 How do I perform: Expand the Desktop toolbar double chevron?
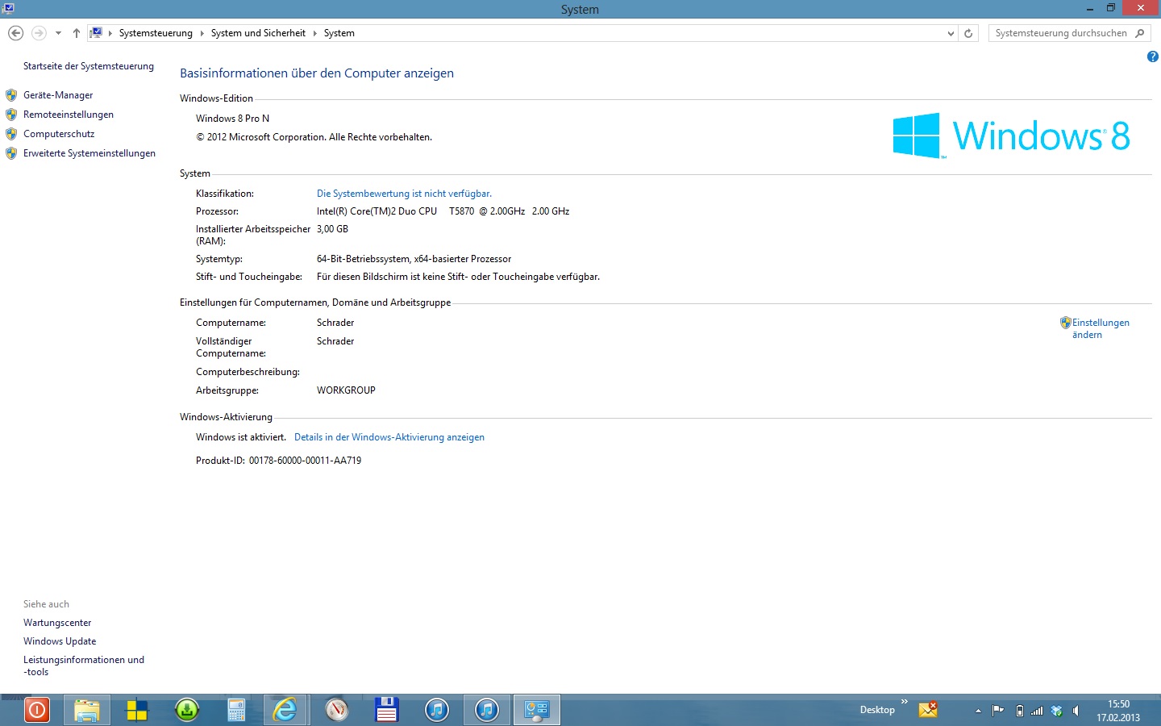[905, 702]
